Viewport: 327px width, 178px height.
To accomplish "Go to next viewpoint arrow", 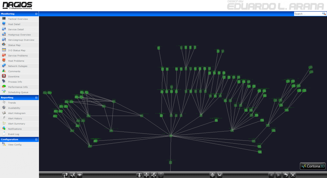I will click(278, 175).
